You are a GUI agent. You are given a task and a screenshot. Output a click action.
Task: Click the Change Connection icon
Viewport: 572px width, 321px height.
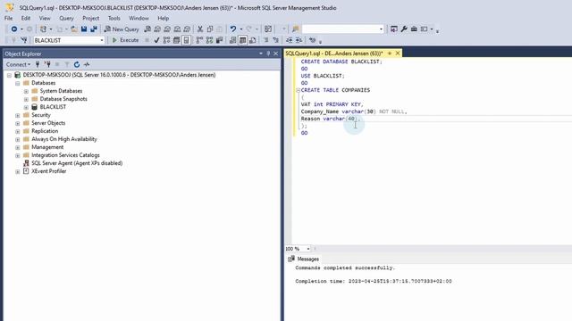[24, 40]
